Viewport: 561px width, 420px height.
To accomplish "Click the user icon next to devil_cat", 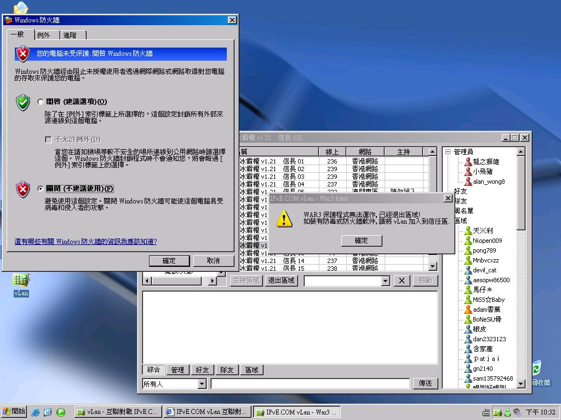I will pos(468,270).
